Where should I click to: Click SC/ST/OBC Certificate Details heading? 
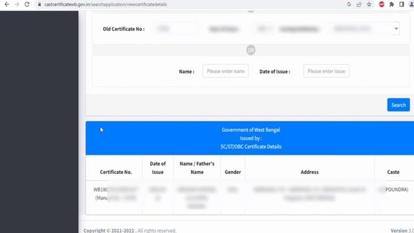pyautogui.click(x=251, y=147)
